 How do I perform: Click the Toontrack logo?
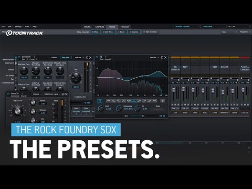tap(25, 33)
